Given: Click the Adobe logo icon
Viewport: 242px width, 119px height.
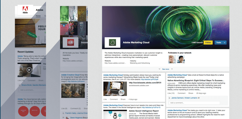Looking at the screenshot, I should point(25,10).
